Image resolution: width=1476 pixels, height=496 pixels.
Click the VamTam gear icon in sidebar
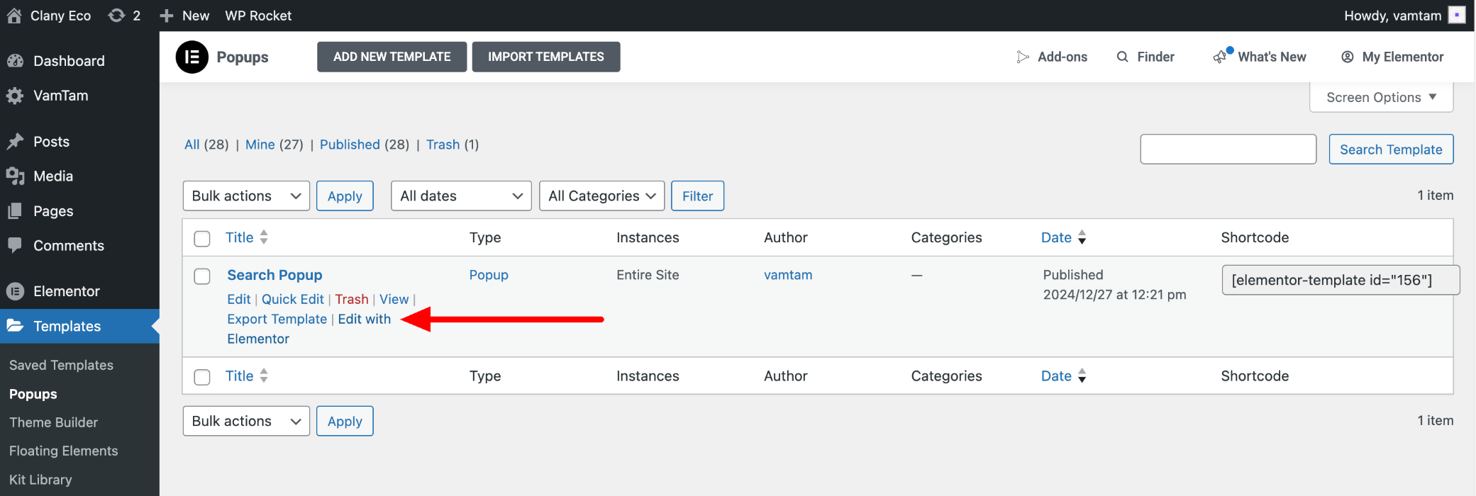[15, 96]
